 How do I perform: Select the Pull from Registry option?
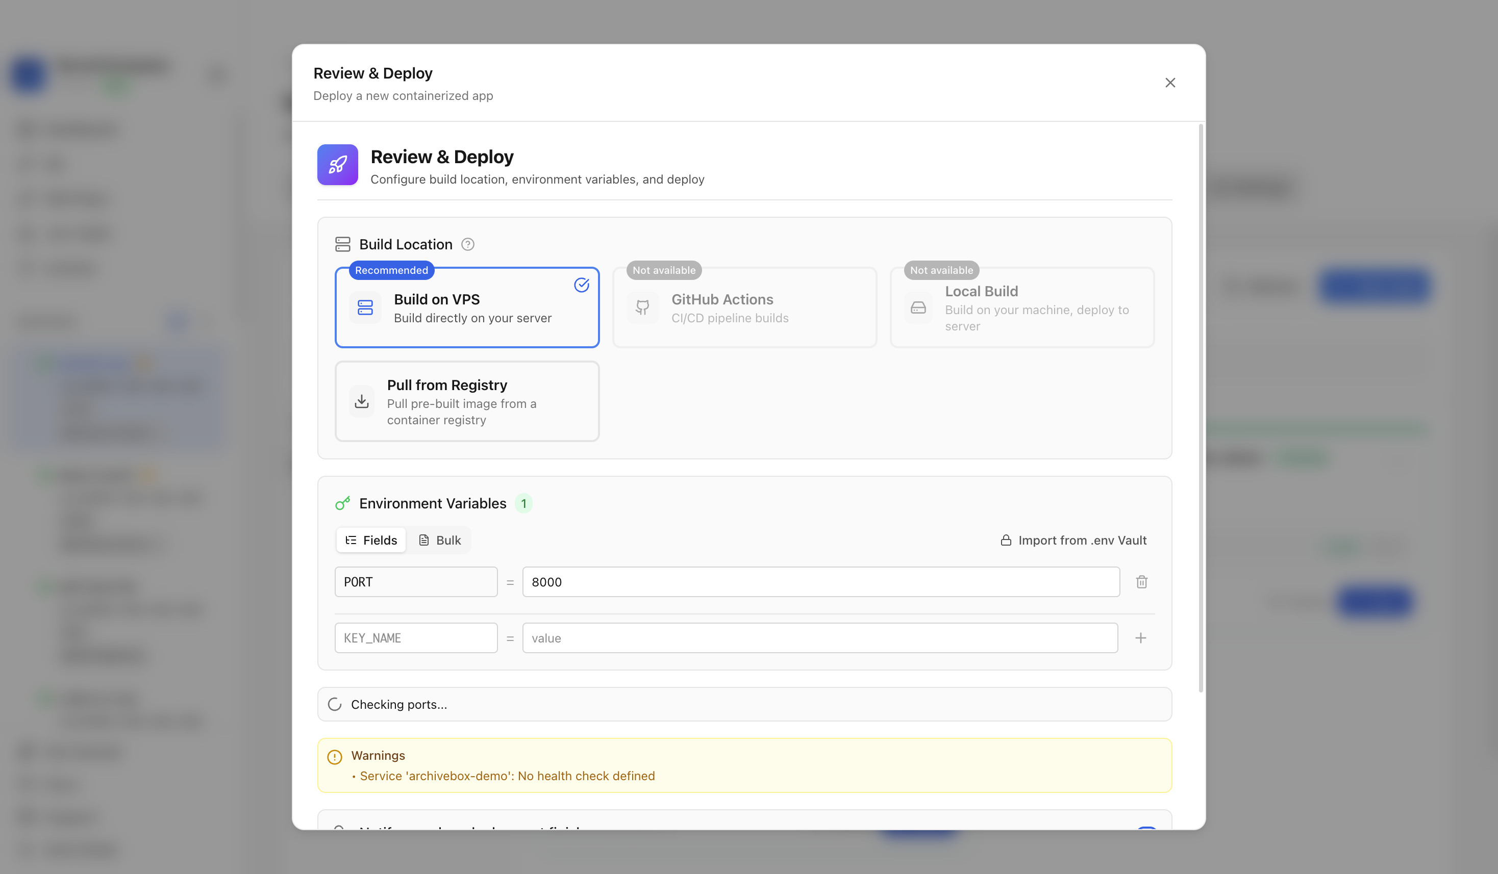467,401
